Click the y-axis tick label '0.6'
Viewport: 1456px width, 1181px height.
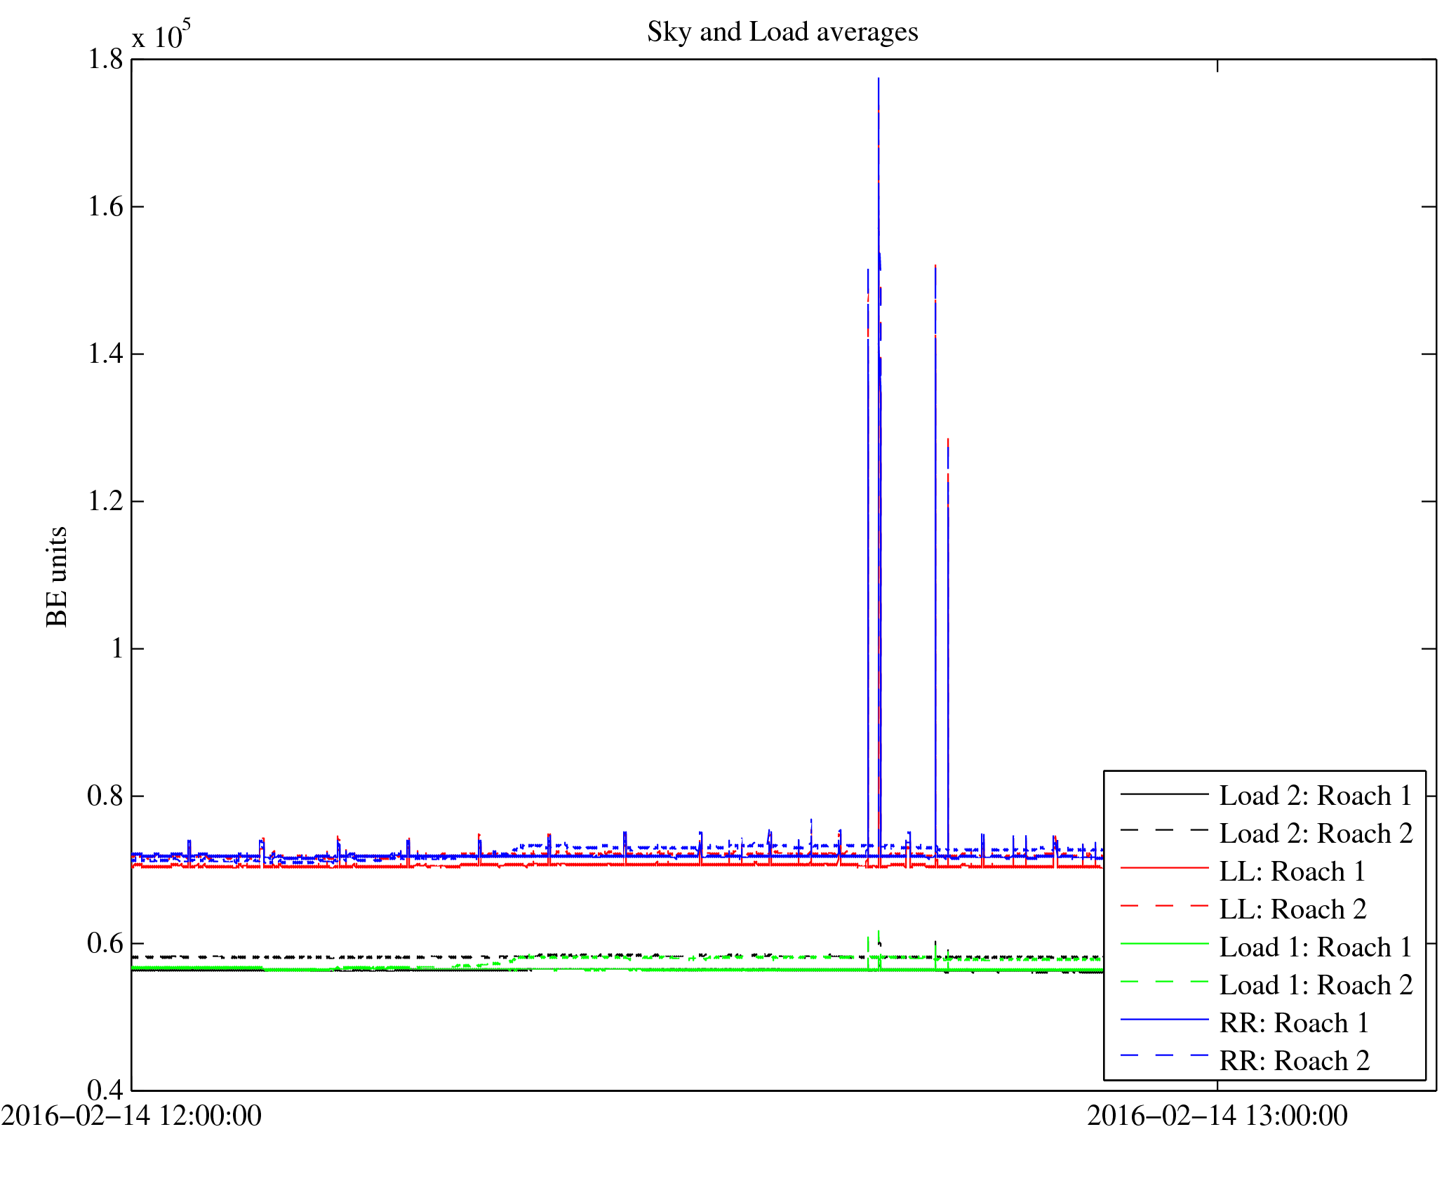[x=105, y=943]
